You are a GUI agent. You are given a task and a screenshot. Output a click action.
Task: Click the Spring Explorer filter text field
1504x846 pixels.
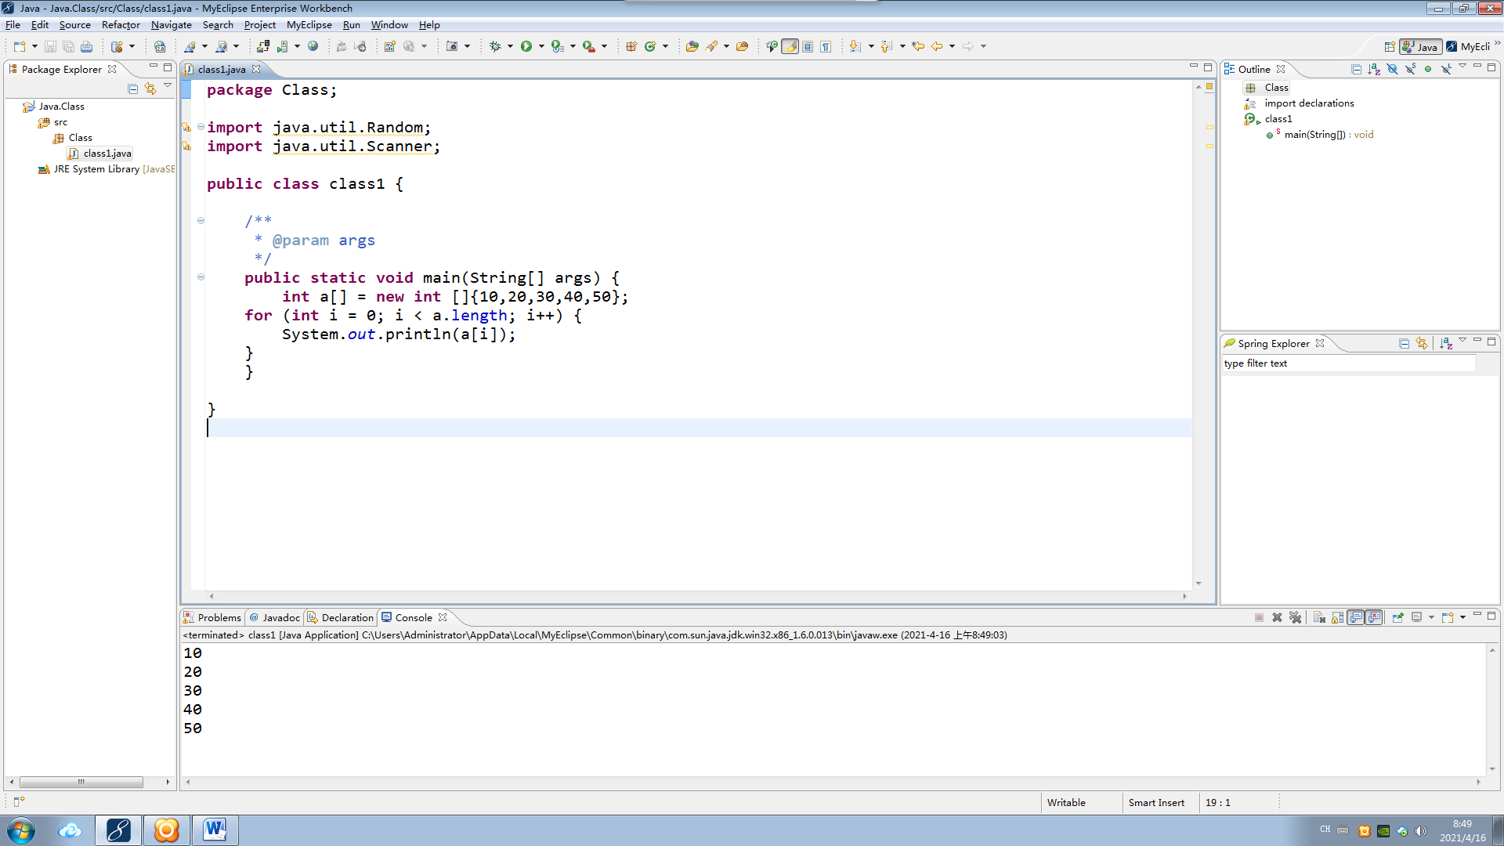click(1347, 363)
